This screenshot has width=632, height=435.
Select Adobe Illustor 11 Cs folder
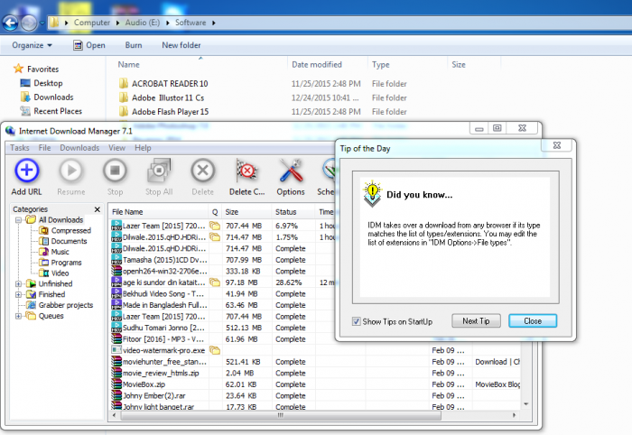pyautogui.click(x=168, y=97)
